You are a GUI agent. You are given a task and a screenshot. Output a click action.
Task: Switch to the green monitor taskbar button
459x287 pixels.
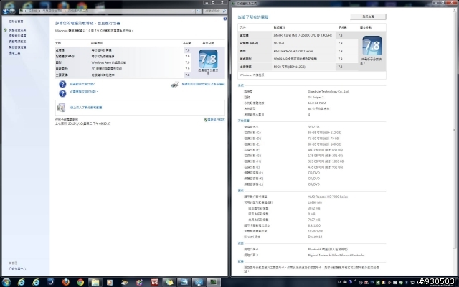click(x=214, y=282)
